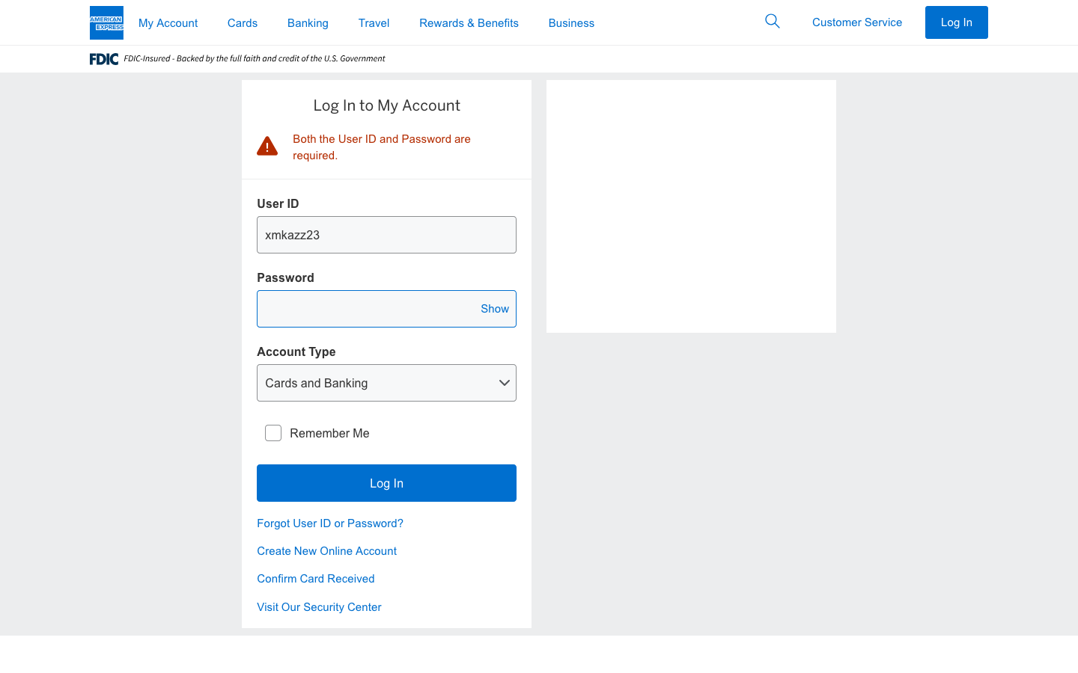
Task: Focus the User ID input field
Action: tap(386, 235)
